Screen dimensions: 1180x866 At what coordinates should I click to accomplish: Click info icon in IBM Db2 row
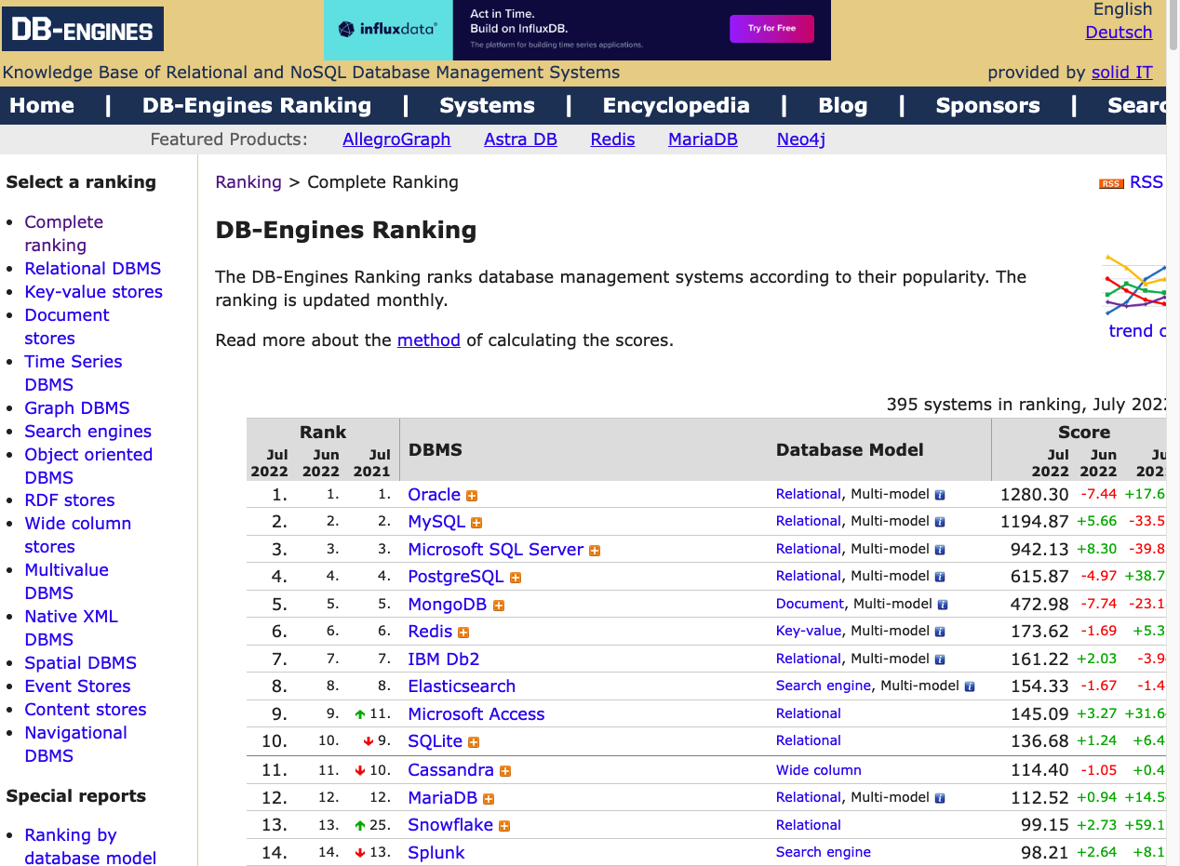pyautogui.click(x=940, y=659)
